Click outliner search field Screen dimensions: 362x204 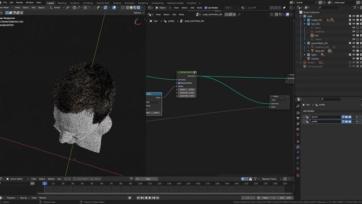click(329, 7)
